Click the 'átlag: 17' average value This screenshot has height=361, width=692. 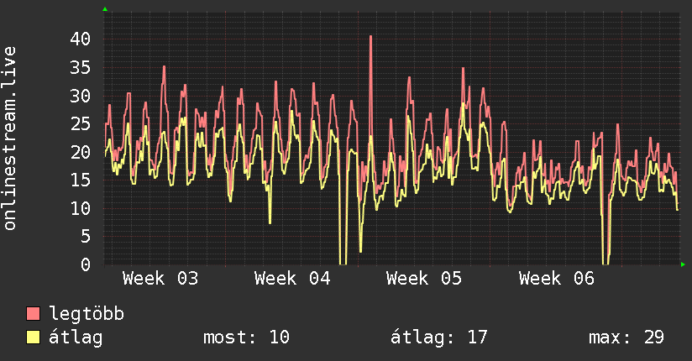[x=439, y=337]
